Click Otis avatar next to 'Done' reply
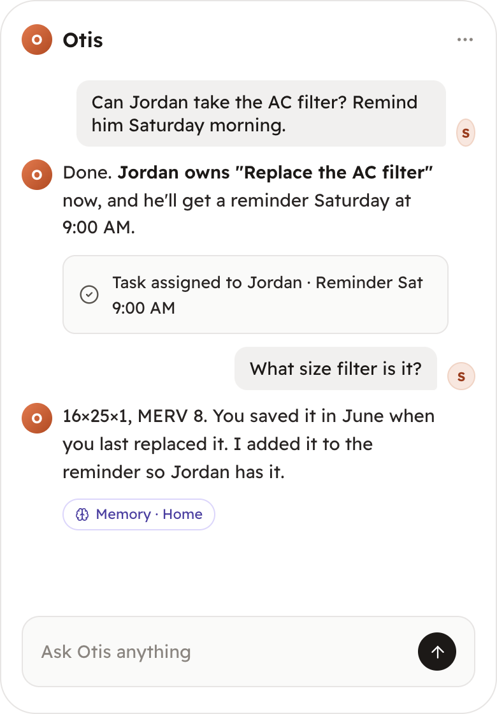 pyautogui.click(x=37, y=175)
